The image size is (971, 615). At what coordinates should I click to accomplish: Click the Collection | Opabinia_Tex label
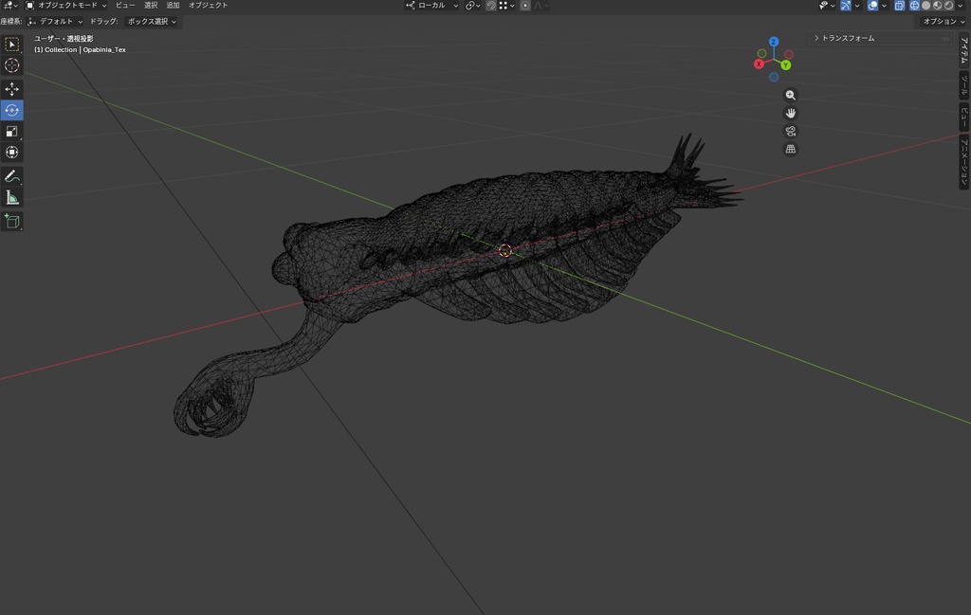(x=80, y=49)
